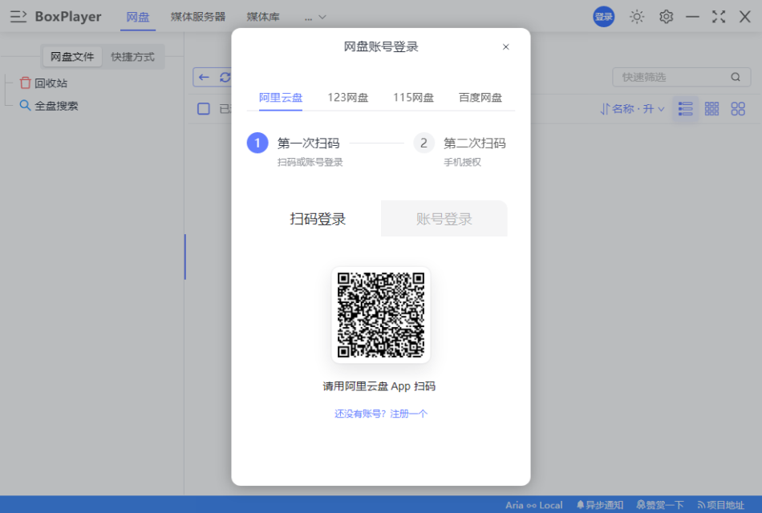Select the 阿里云盘 login tab

click(281, 98)
